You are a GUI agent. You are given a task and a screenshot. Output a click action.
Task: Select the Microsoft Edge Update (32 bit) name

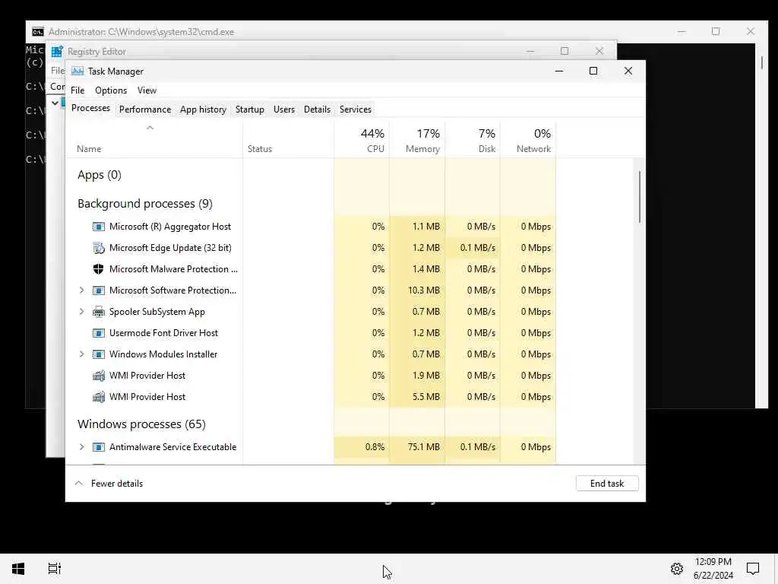click(x=170, y=248)
